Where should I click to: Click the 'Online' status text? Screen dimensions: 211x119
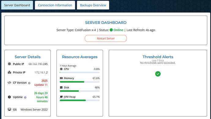[118, 30]
